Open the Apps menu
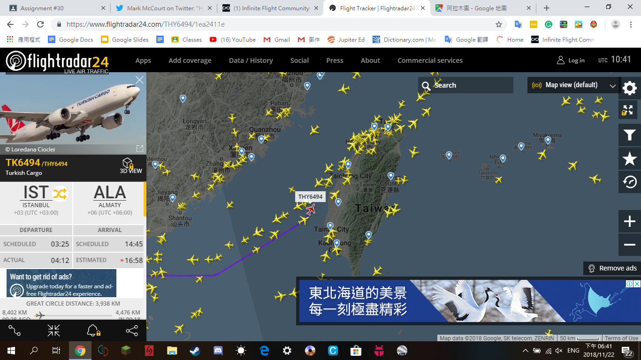This screenshot has height=360, width=641. [x=143, y=60]
